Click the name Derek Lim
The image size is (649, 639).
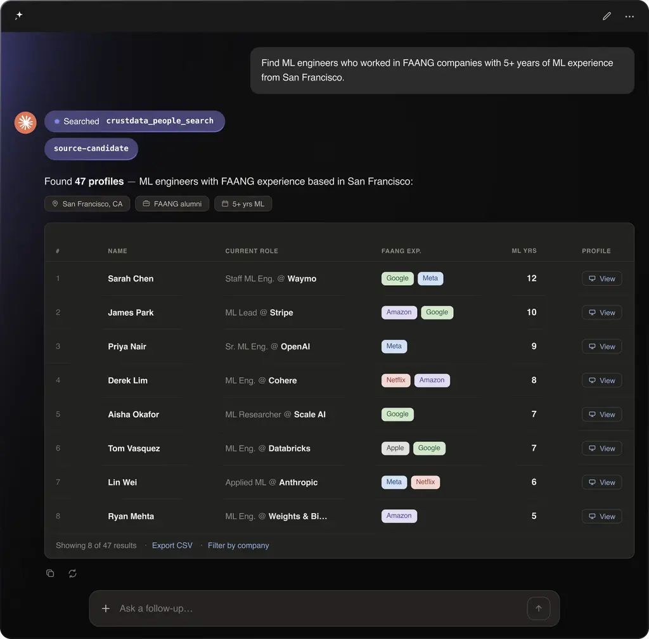127,380
